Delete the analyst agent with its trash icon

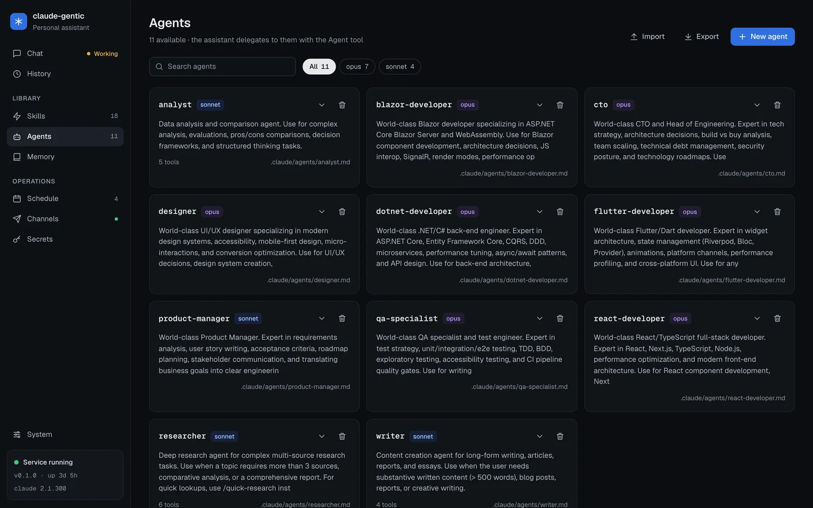tap(342, 105)
